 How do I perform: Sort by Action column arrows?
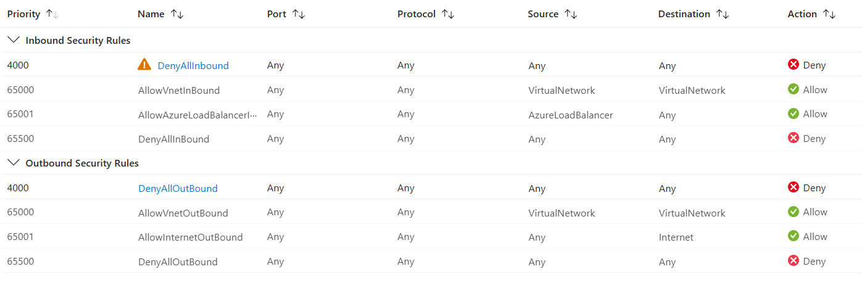(829, 14)
